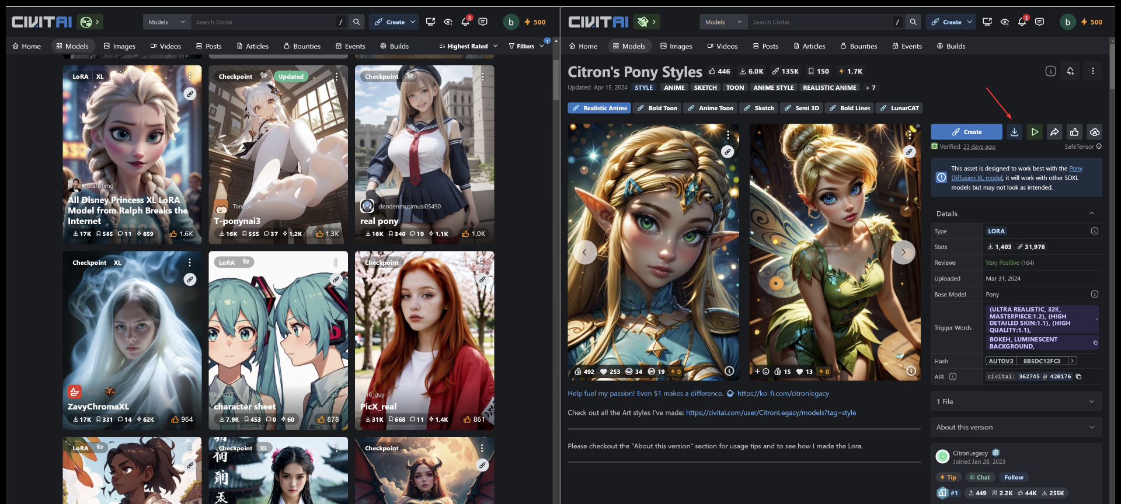Show next gallery image with right arrow

click(x=904, y=253)
